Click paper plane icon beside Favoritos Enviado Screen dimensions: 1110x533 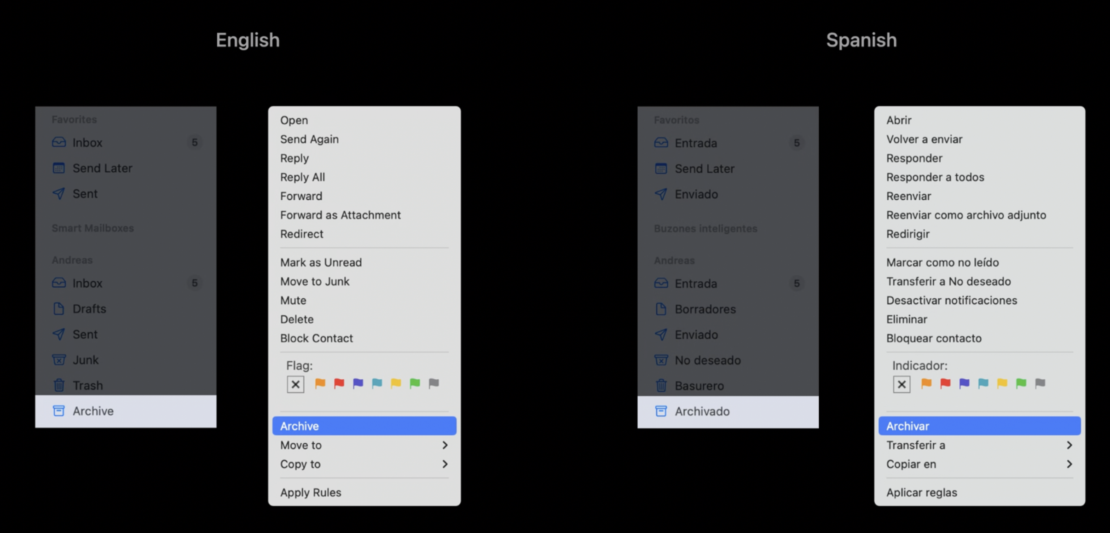tap(661, 194)
